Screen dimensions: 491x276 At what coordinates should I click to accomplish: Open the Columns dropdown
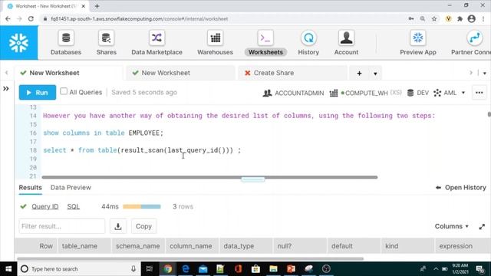[x=451, y=226]
